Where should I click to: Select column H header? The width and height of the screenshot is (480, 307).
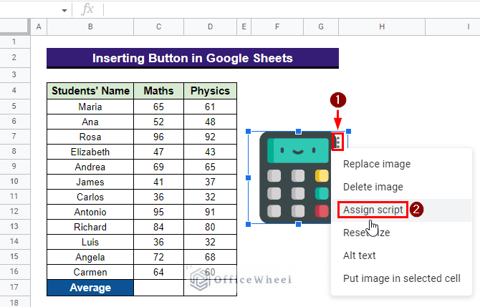[382, 26]
